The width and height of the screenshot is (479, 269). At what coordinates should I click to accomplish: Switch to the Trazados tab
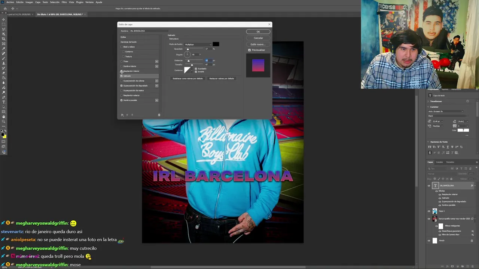coord(450,162)
